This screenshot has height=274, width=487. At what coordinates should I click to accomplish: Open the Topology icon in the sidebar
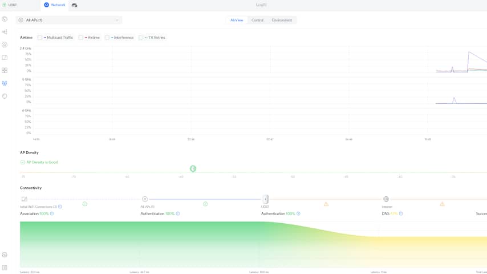point(5,32)
